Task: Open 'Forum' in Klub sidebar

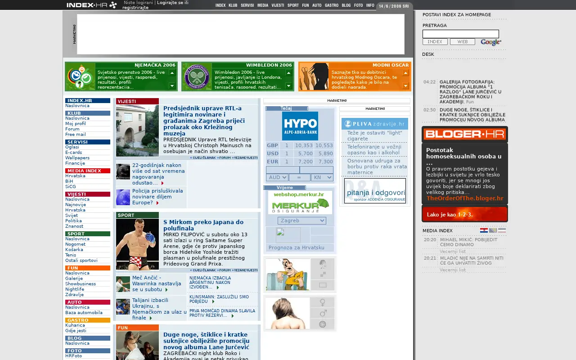Action: 72,129
